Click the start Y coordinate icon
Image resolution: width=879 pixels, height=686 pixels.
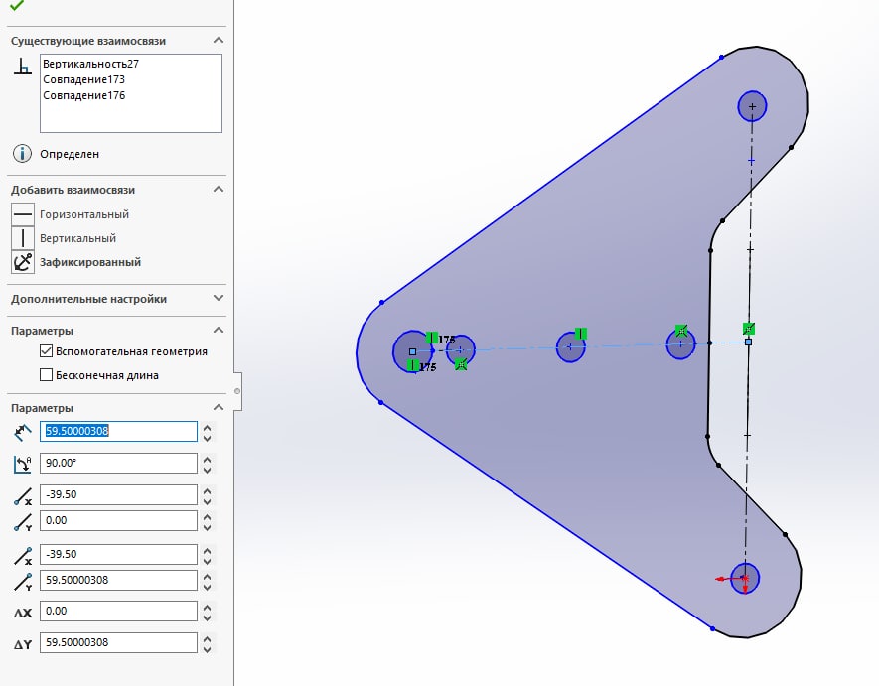tap(23, 522)
